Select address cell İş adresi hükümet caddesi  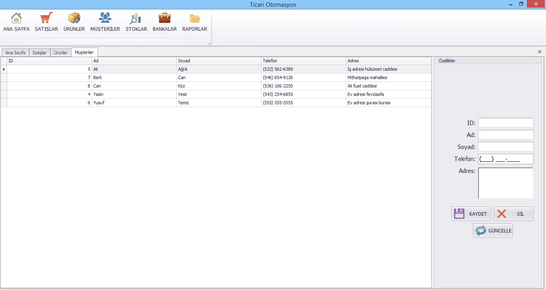[389, 69]
